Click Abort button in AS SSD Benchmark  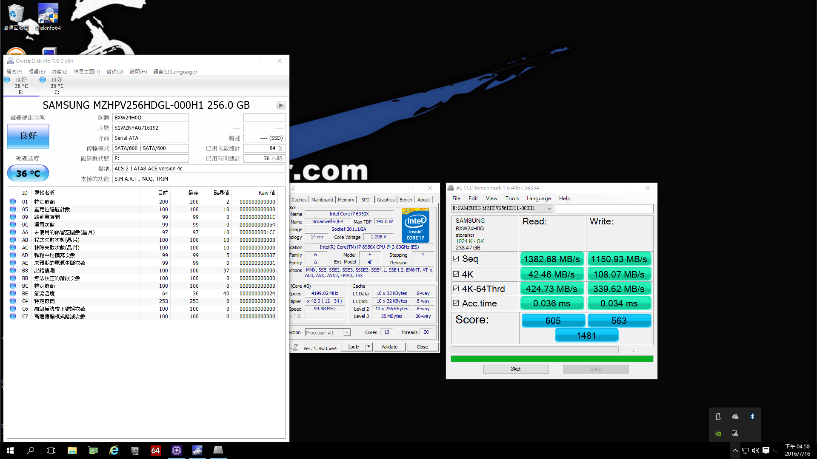(x=596, y=369)
